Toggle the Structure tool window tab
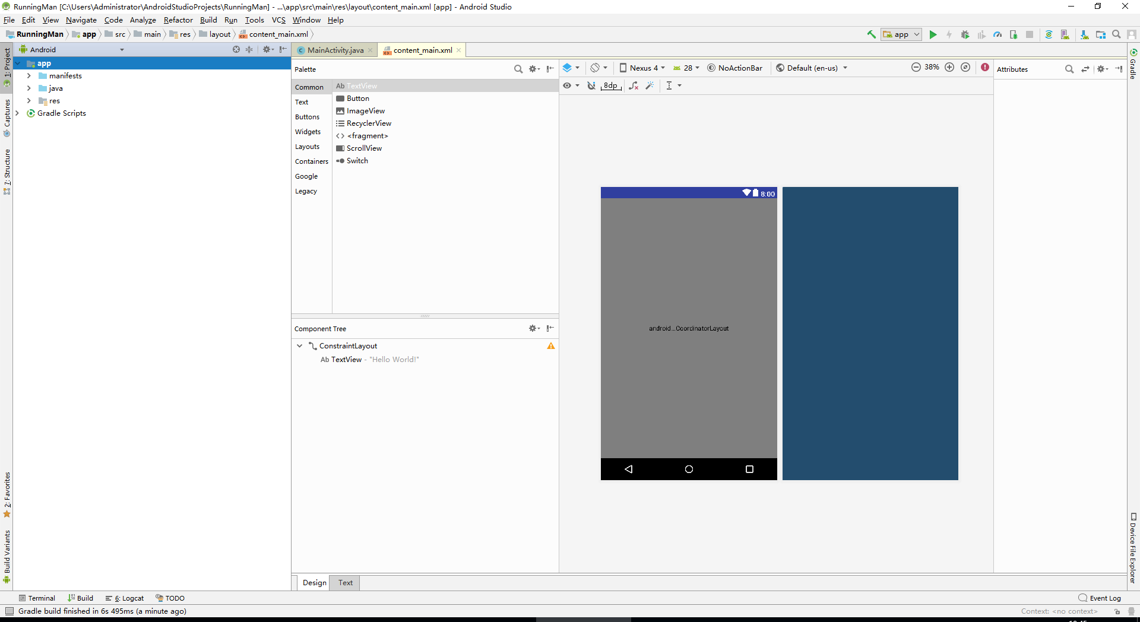The height and width of the screenshot is (622, 1140). [7, 172]
